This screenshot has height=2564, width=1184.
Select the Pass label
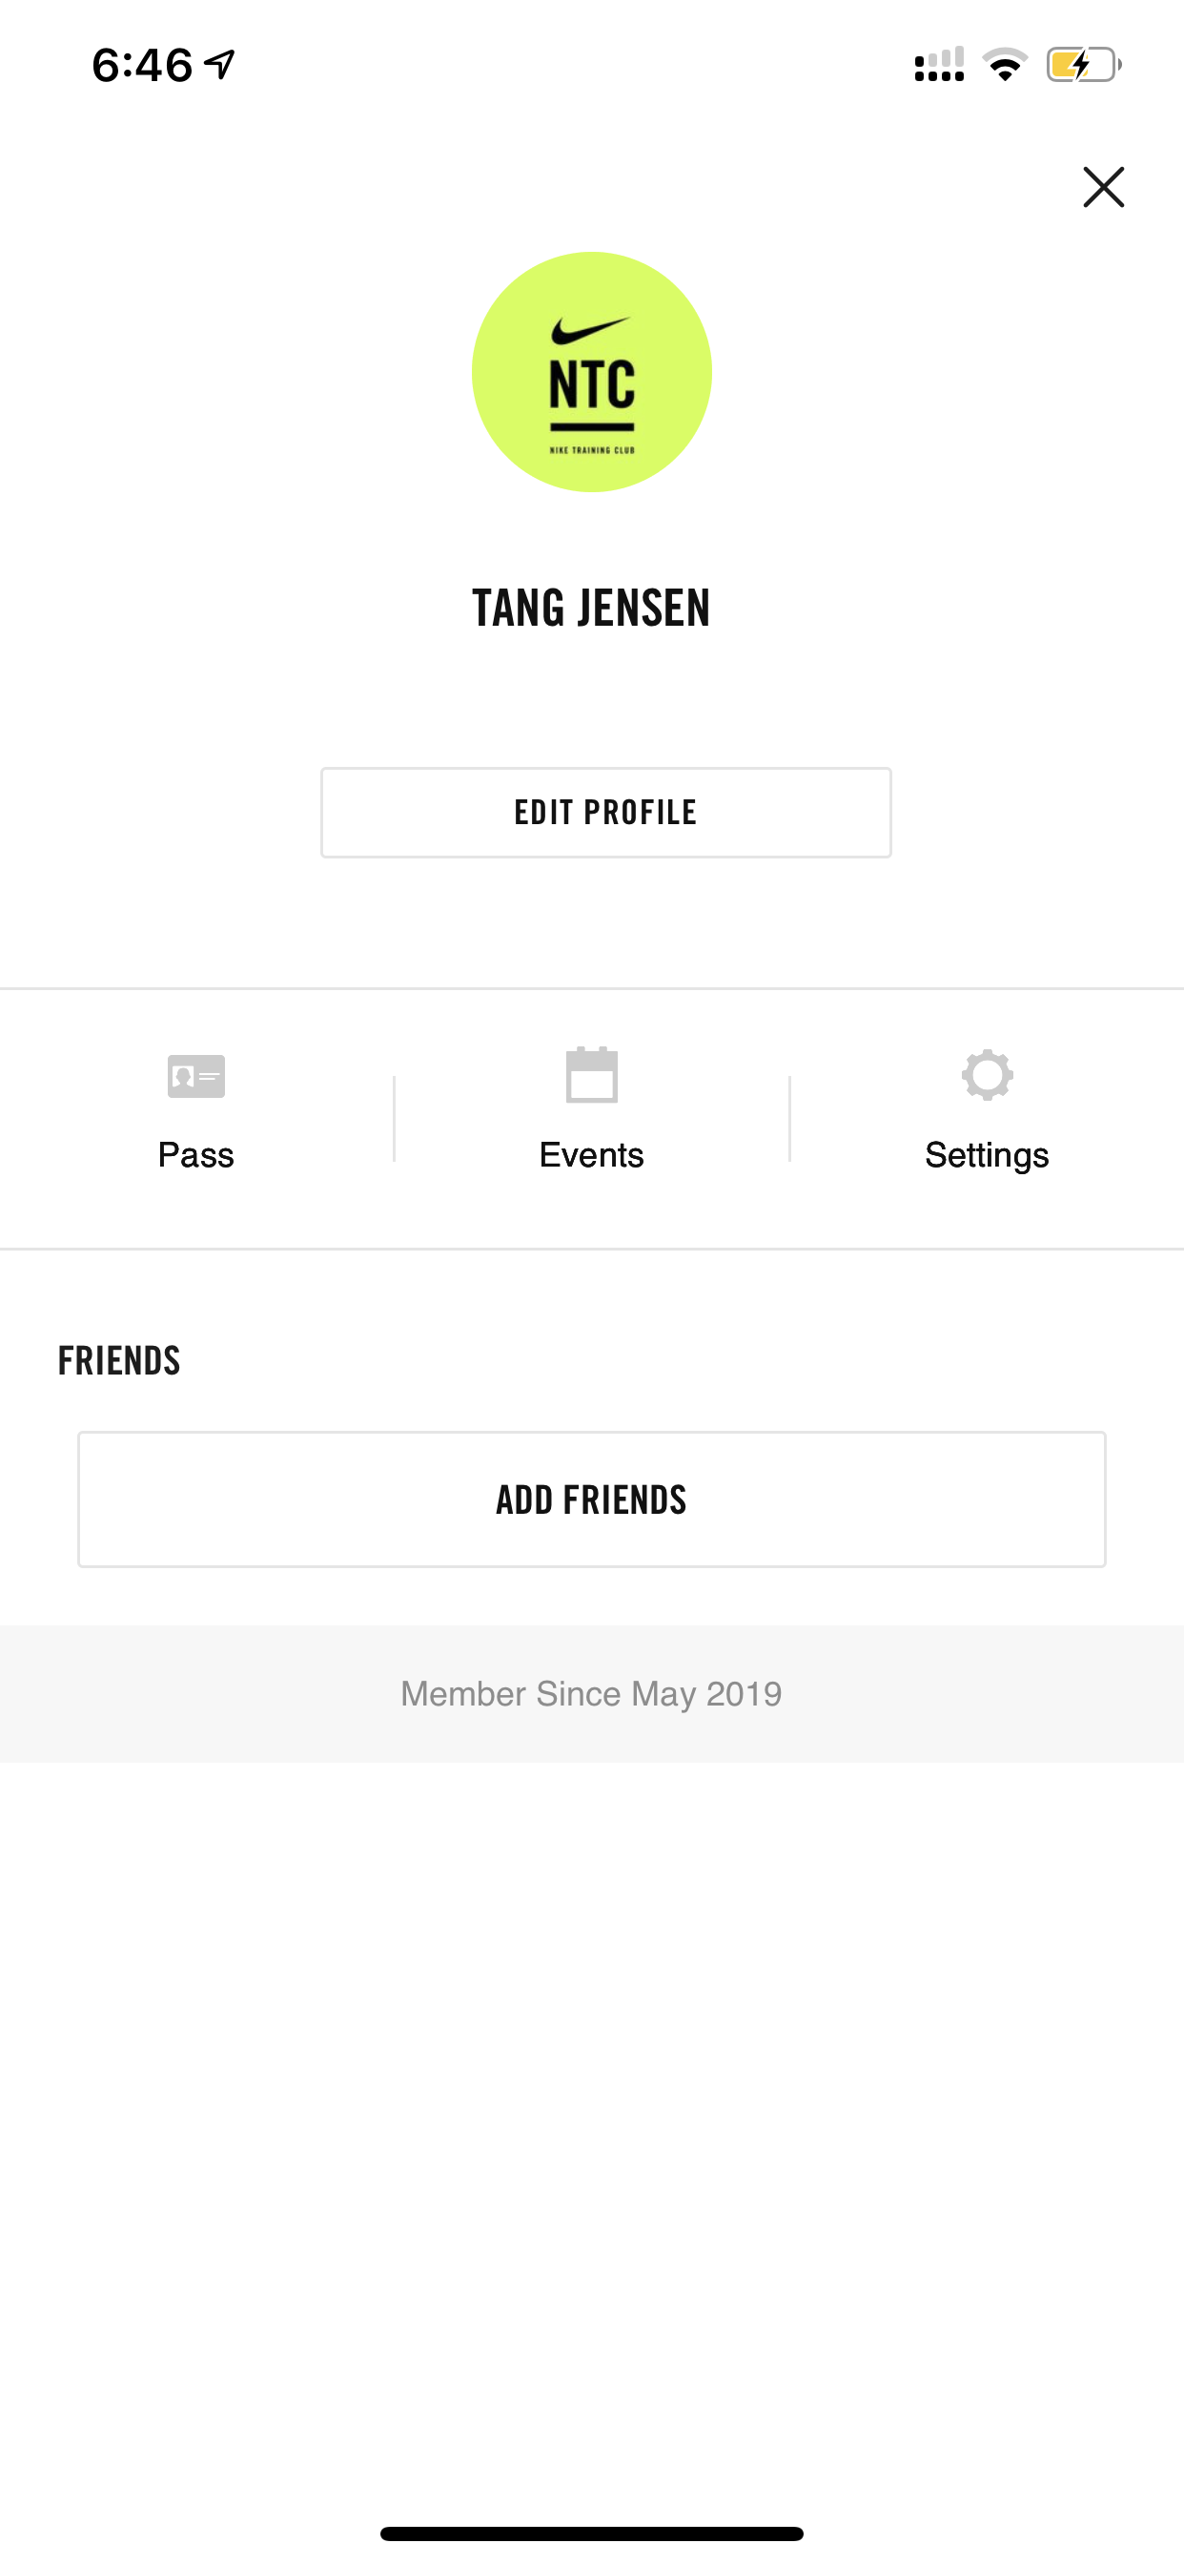(196, 1154)
